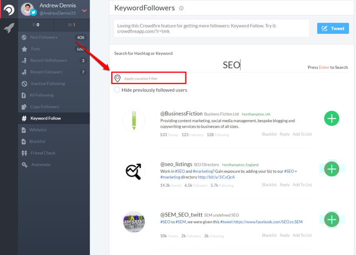Click @SEM_SEO_twitt profile picture
The height and width of the screenshot is (255, 356).
(x=134, y=222)
